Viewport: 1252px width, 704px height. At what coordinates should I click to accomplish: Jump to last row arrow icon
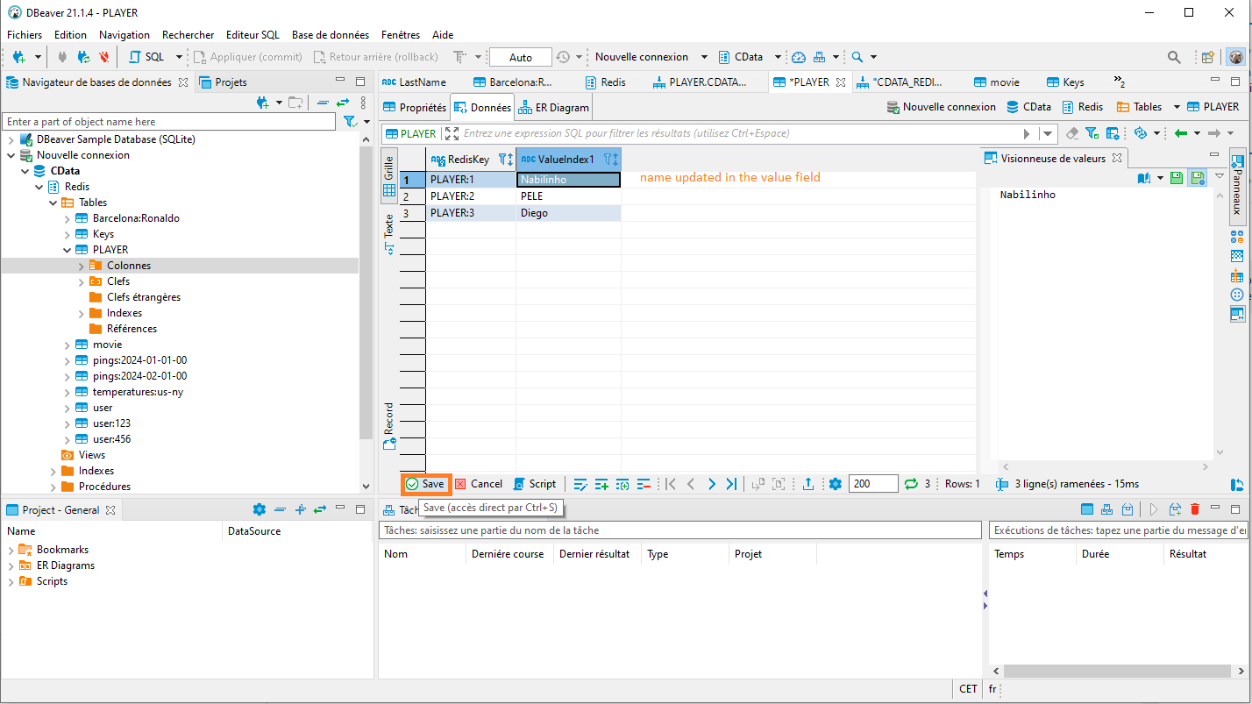click(x=731, y=484)
